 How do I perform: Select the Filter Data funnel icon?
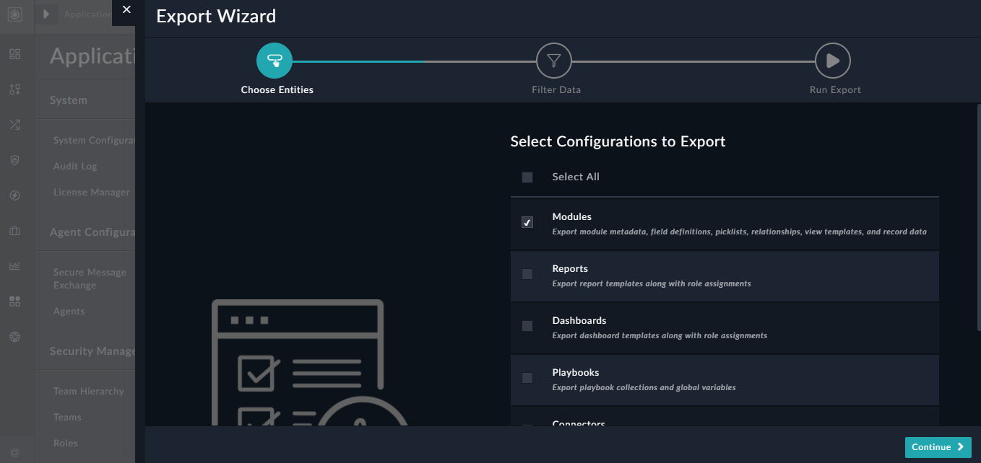(554, 61)
